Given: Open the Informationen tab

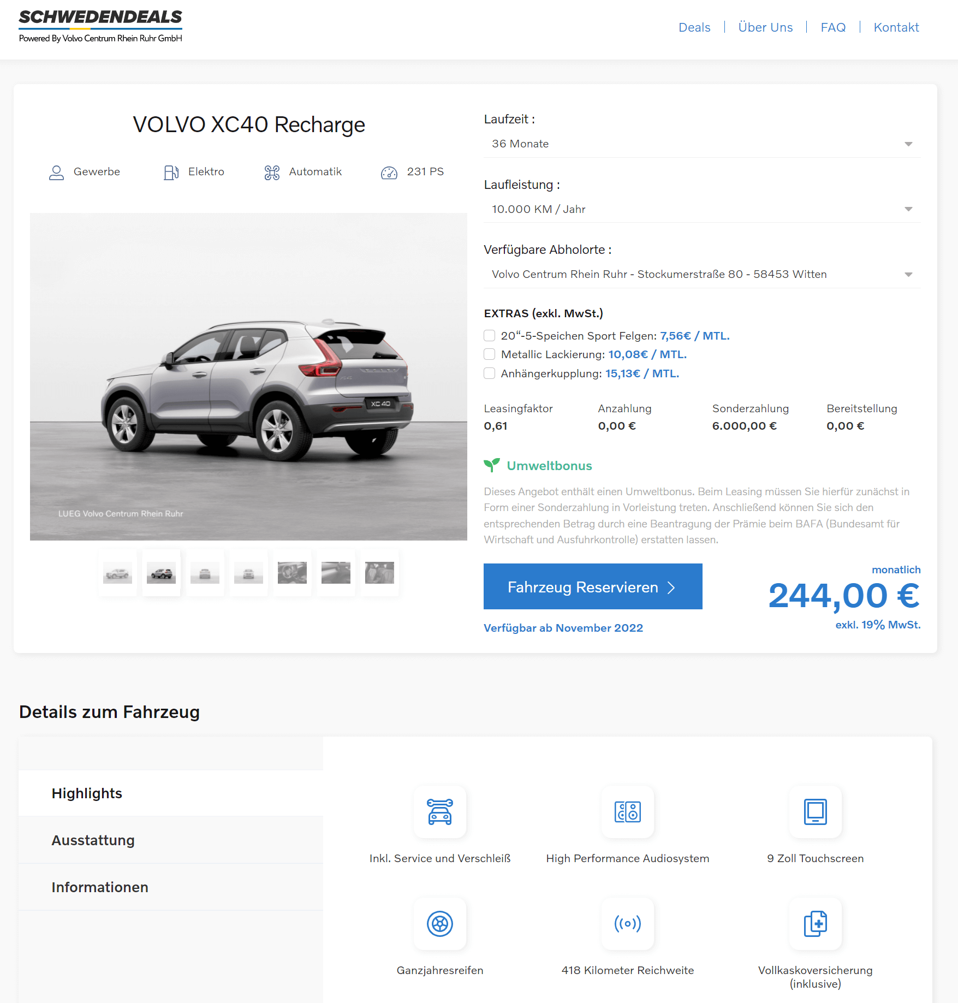Looking at the screenshot, I should click(x=171, y=887).
